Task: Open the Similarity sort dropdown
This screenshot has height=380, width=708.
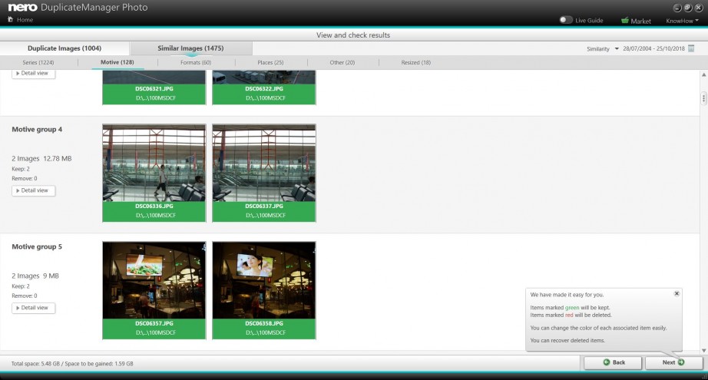Action: coord(603,48)
